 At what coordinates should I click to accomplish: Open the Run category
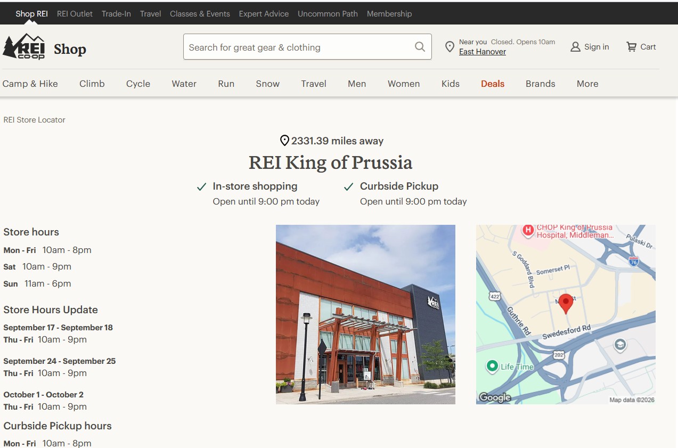(226, 84)
